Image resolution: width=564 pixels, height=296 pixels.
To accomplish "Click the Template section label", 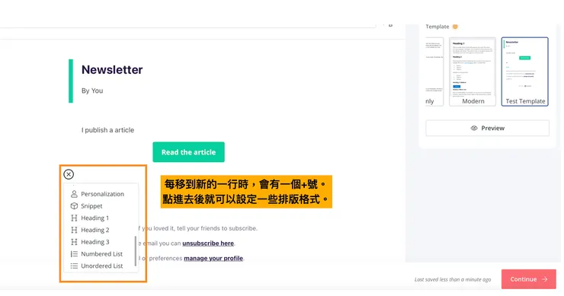I will tap(437, 27).
